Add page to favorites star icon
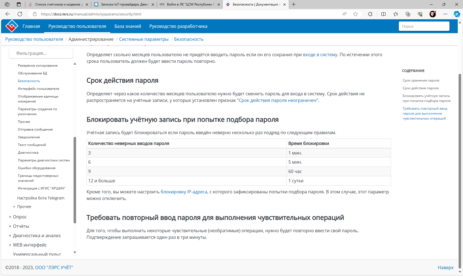This screenshot has width=463, height=276. [356, 14]
